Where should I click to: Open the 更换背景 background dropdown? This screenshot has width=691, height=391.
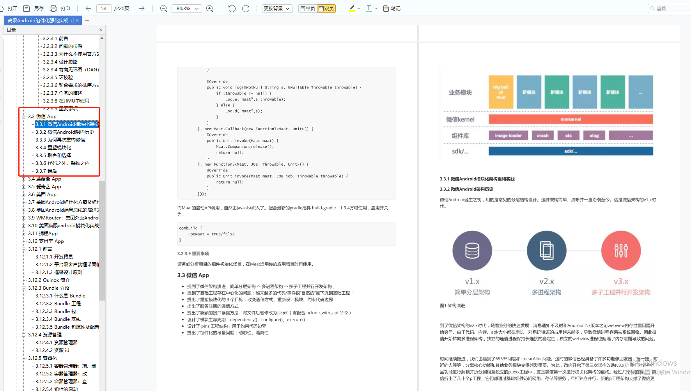[x=277, y=8]
